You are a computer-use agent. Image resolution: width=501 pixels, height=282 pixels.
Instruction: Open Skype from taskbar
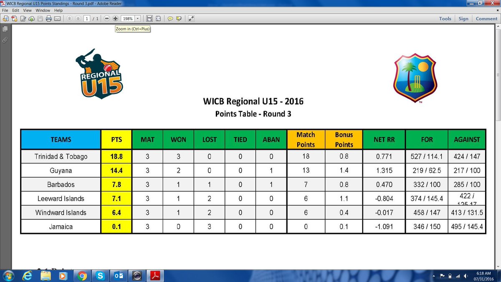click(x=99, y=276)
